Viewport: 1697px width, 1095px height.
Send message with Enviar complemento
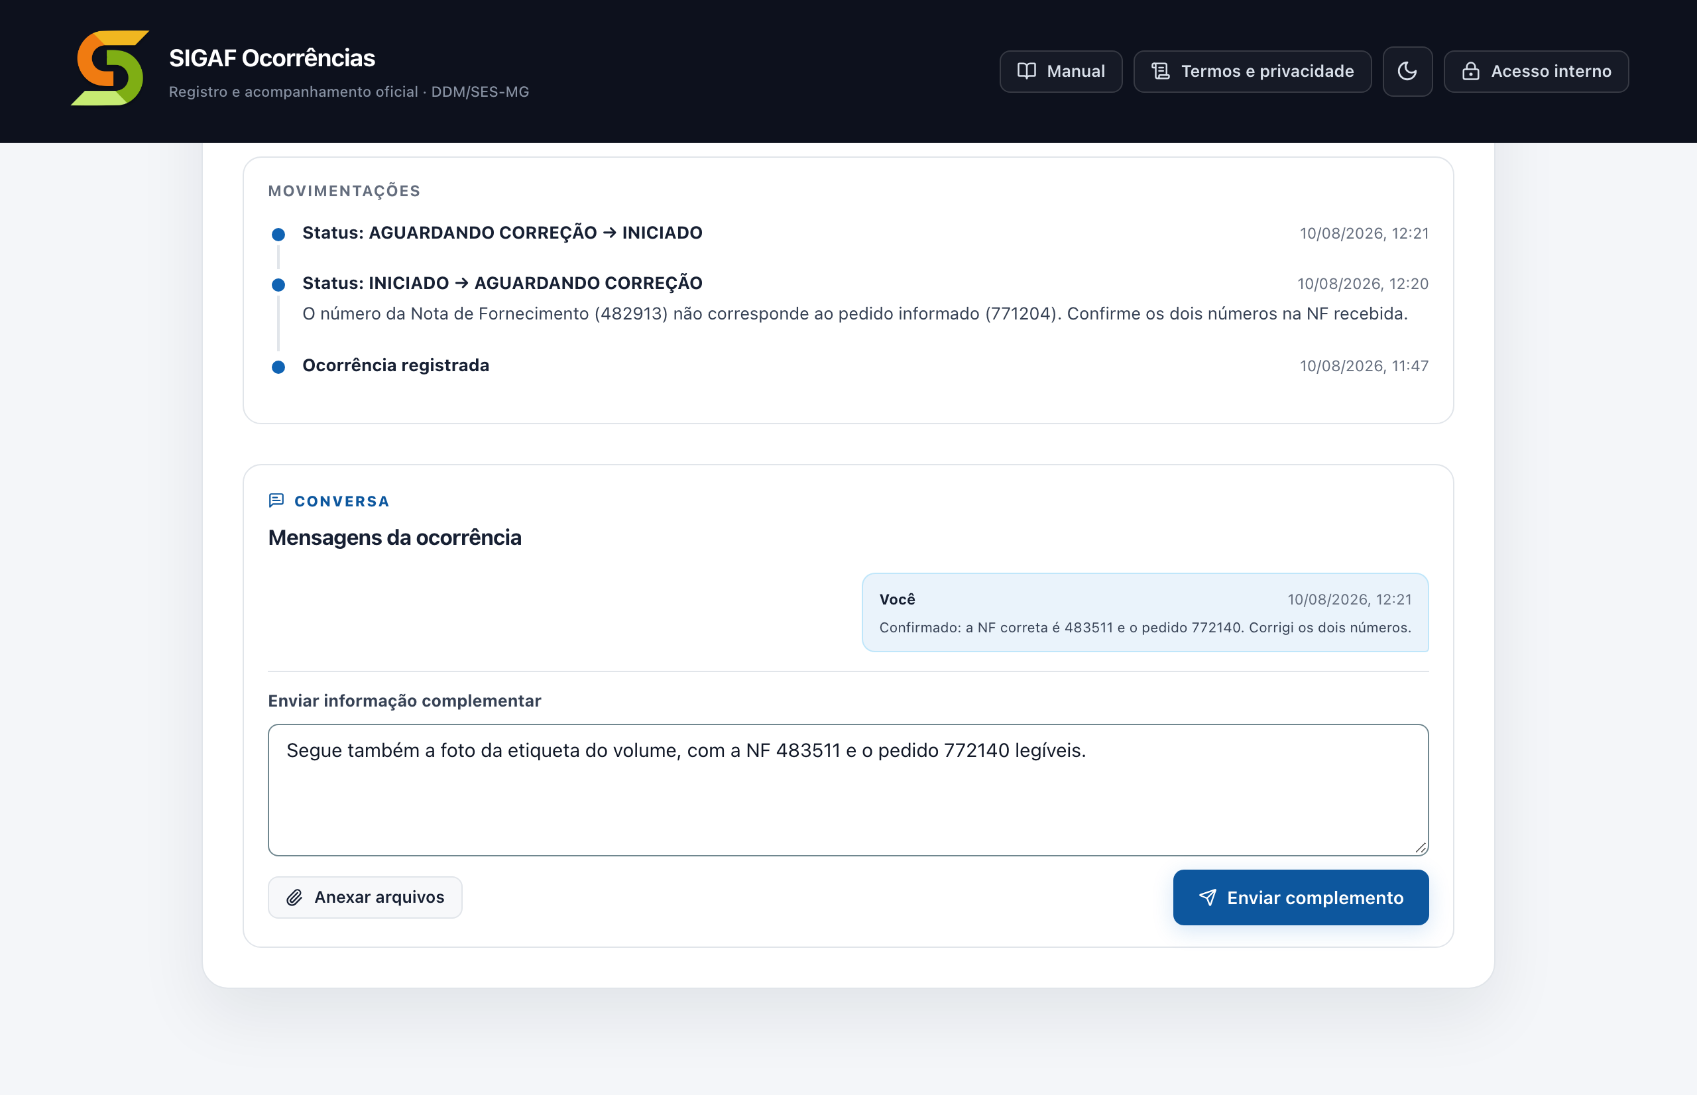(x=1301, y=897)
